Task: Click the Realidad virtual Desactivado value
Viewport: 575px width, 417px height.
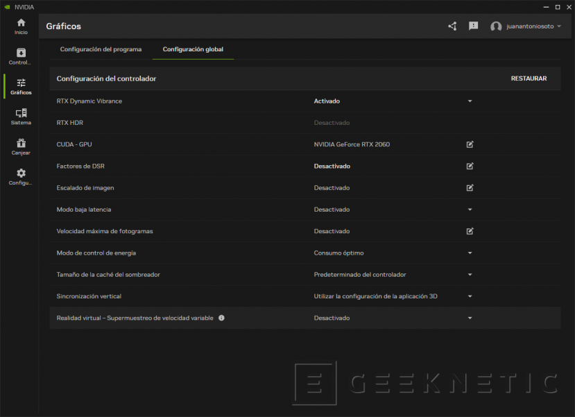Action: (332, 318)
